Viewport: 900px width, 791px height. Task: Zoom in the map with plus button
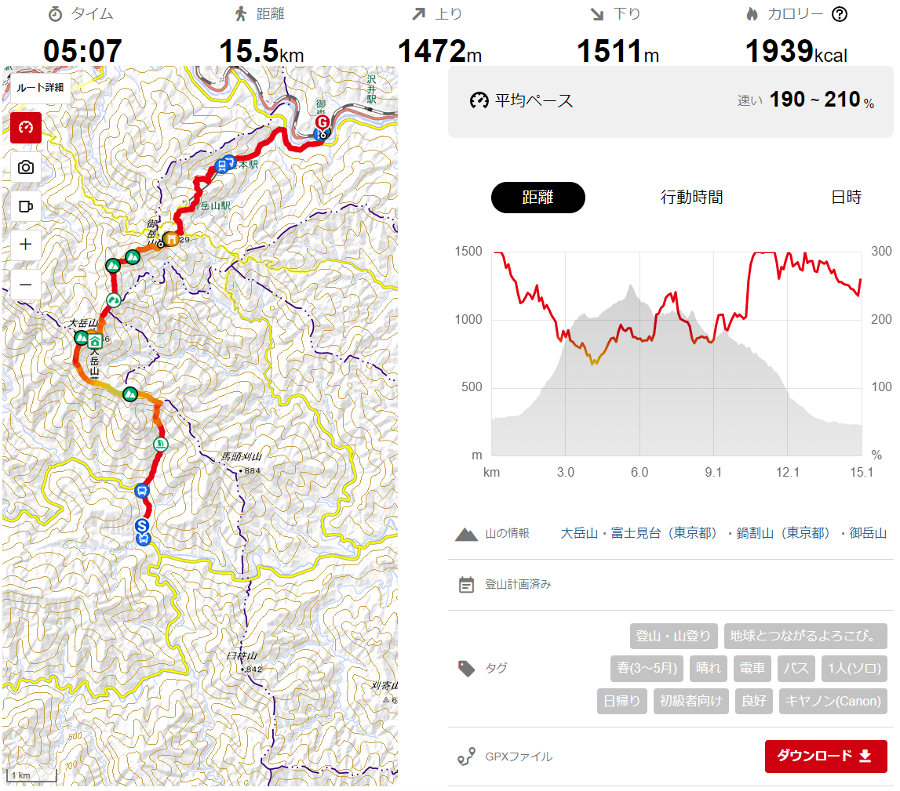26,245
